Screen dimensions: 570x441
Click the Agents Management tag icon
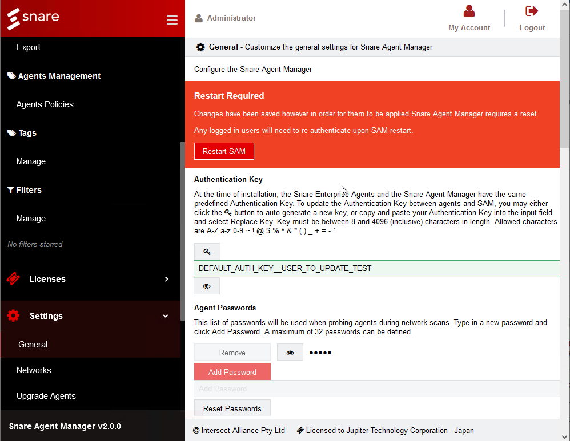pos(11,76)
